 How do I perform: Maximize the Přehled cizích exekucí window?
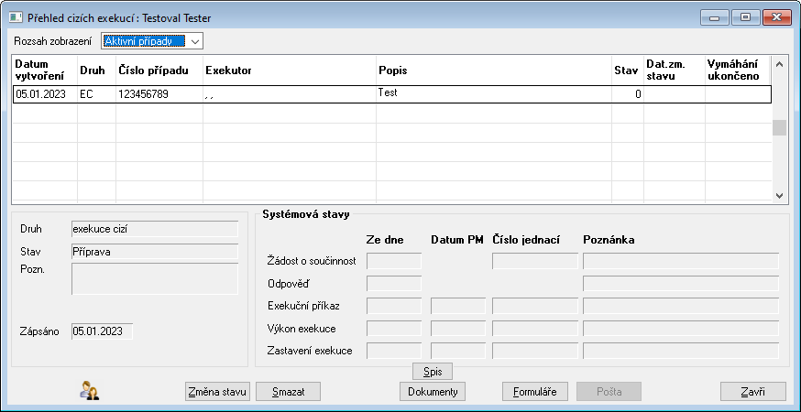click(745, 18)
